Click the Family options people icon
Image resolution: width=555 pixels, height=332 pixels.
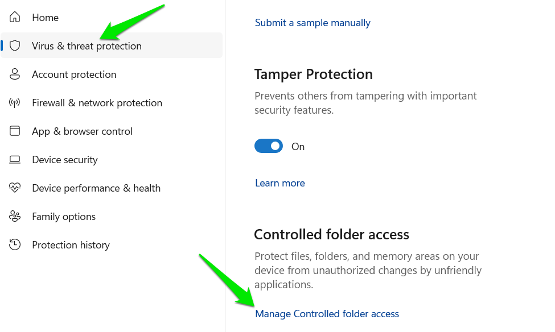[14, 216]
